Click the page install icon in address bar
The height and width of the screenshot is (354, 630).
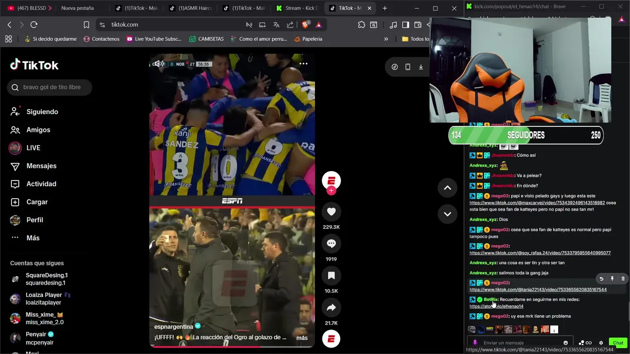click(x=262, y=25)
